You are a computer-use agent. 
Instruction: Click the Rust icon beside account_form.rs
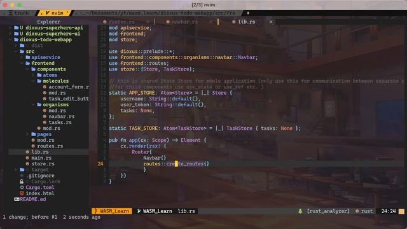(45, 87)
